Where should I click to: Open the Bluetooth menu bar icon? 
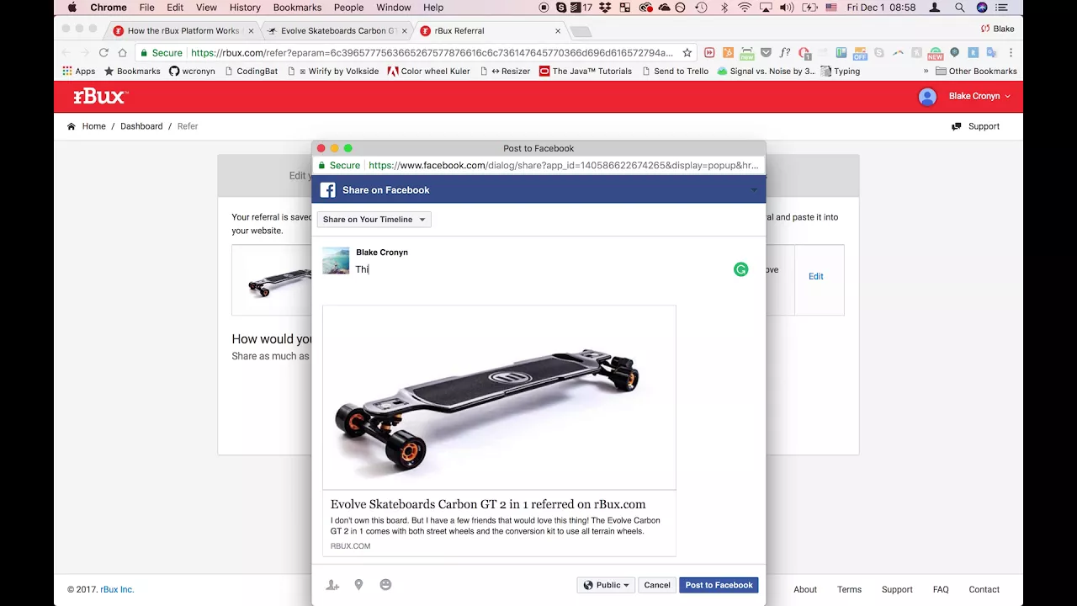pos(724,8)
